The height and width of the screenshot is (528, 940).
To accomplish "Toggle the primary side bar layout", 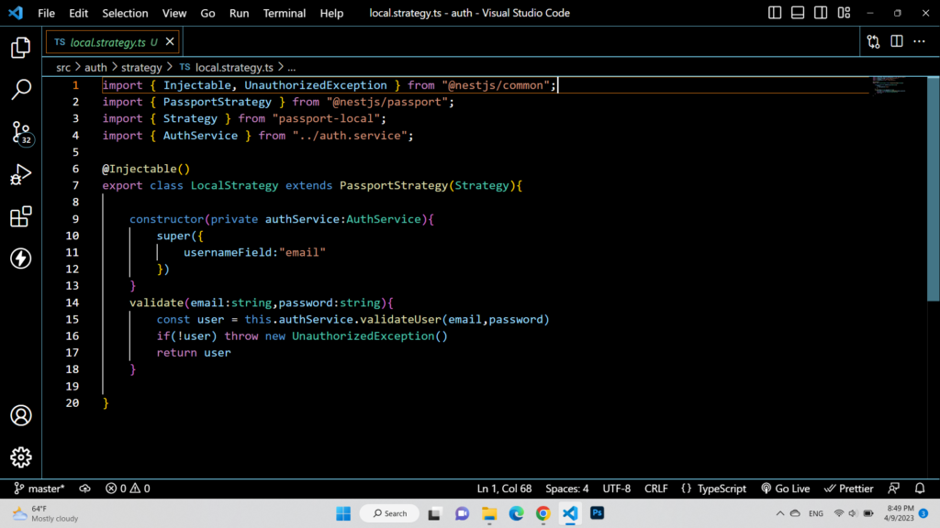I will [x=775, y=13].
